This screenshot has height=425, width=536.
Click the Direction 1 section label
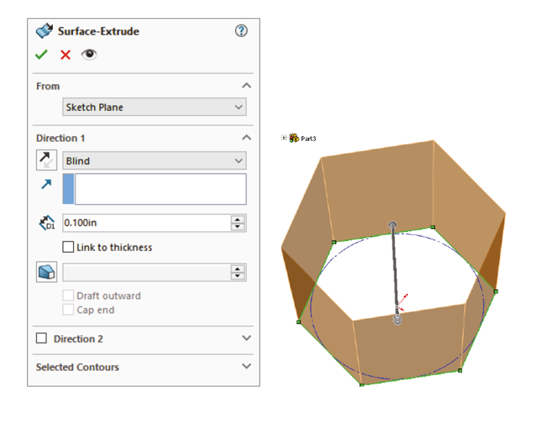coord(61,138)
